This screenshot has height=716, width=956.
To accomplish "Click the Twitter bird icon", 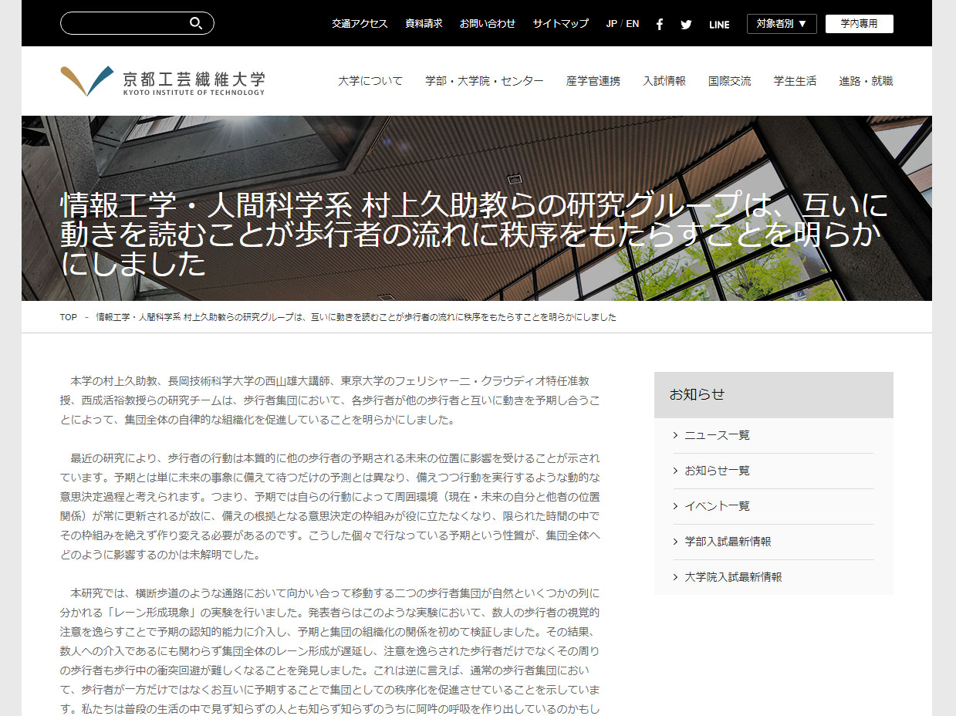I will click(x=685, y=24).
